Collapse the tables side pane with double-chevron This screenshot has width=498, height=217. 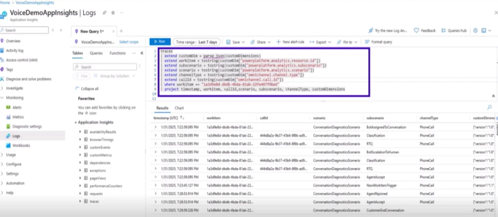142,53
